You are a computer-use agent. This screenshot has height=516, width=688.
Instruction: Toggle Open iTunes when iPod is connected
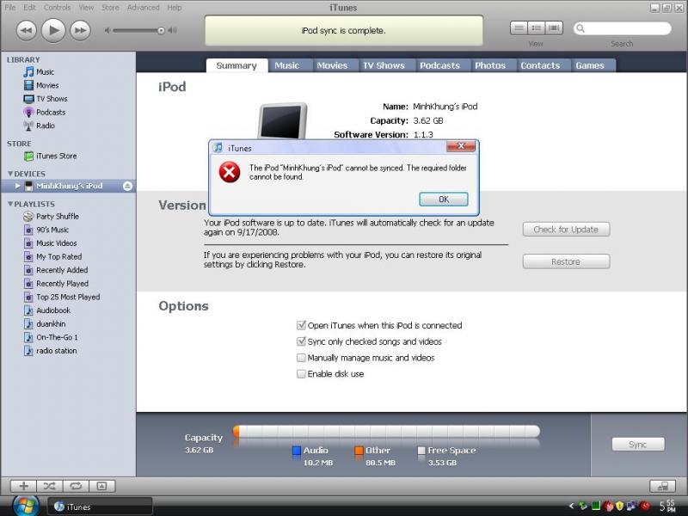coord(301,326)
